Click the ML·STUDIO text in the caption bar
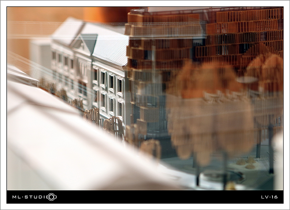The height and width of the screenshot is (210, 290). click(34, 197)
